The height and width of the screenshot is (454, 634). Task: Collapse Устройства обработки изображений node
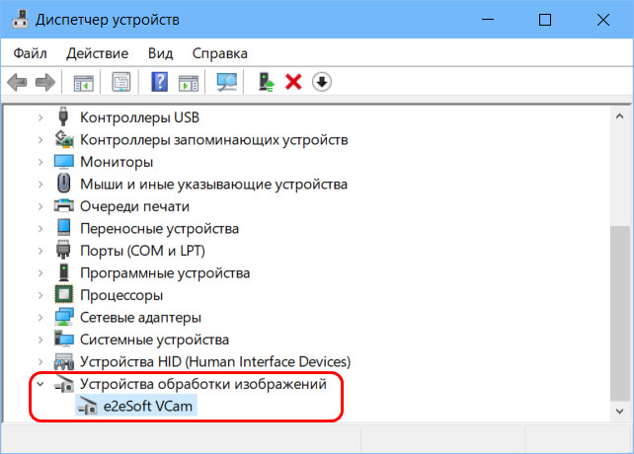point(40,384)
